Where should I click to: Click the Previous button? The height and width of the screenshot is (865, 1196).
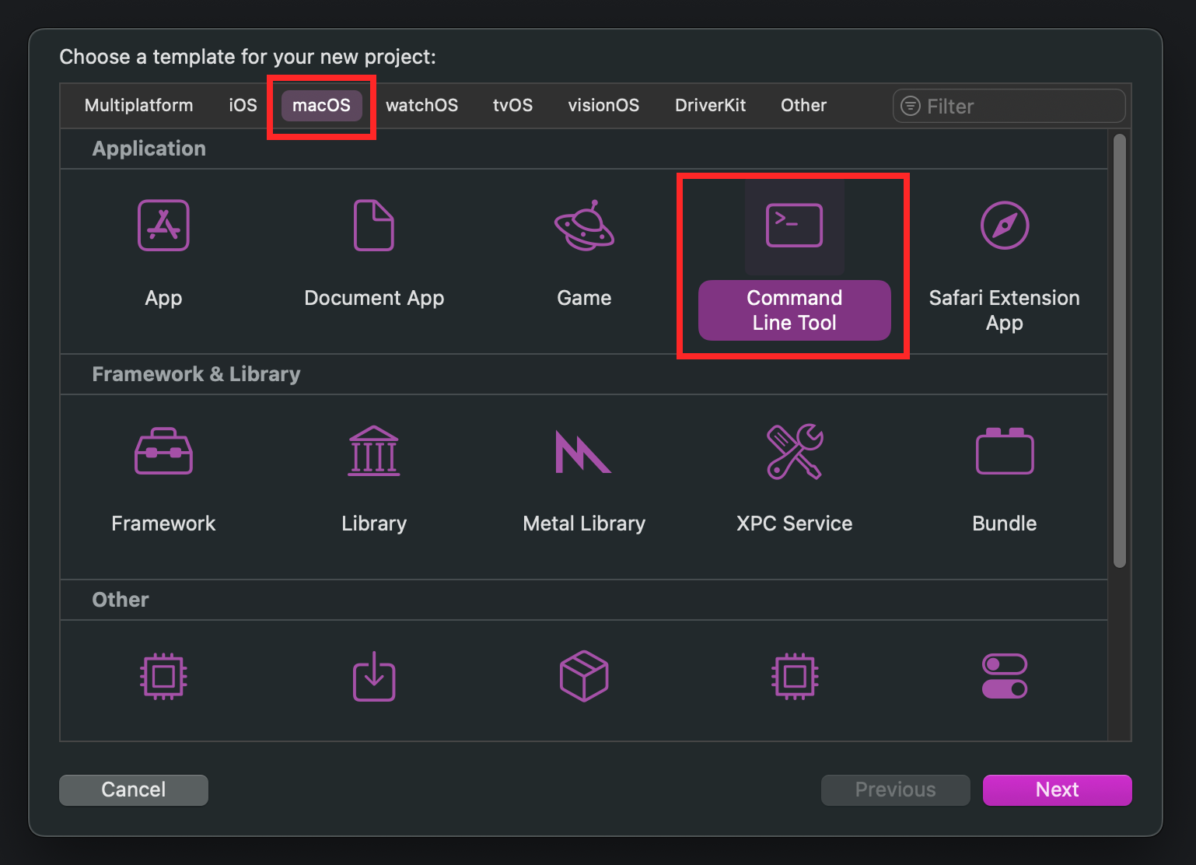(895, 790)
